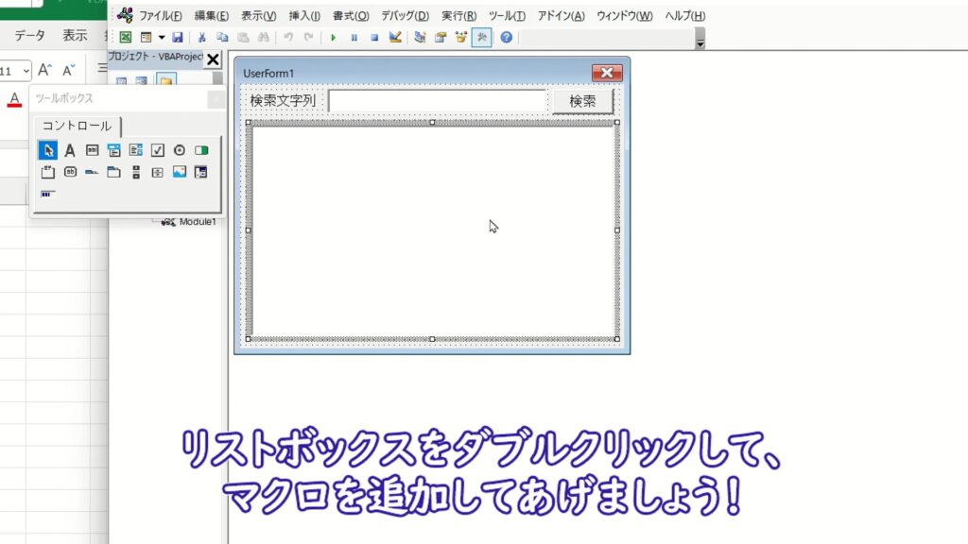Click the 検索 button on UserForm1
Image resolution: width=968 pixels, height=544 pixels.
click(582, 101)
